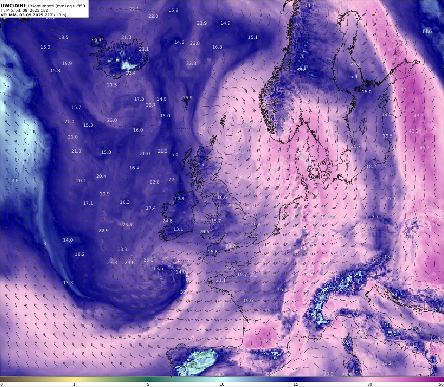Click the 12.7 value label
Viewport: 444px width, 387px height.
(x=374, y=218)
